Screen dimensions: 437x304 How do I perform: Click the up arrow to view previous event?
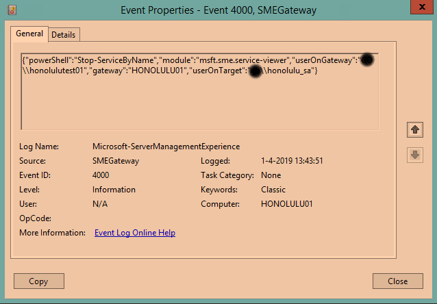[x=414, y=129]
